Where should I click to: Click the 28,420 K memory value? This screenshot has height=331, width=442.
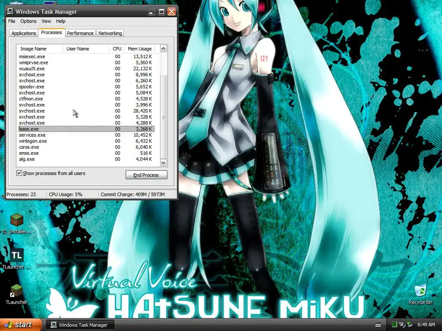point(142,111)
